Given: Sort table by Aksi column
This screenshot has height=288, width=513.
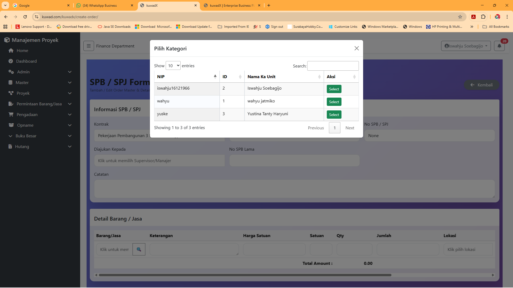Looking at the screenshot, I should pyautogui.click(x=341, y=77).
